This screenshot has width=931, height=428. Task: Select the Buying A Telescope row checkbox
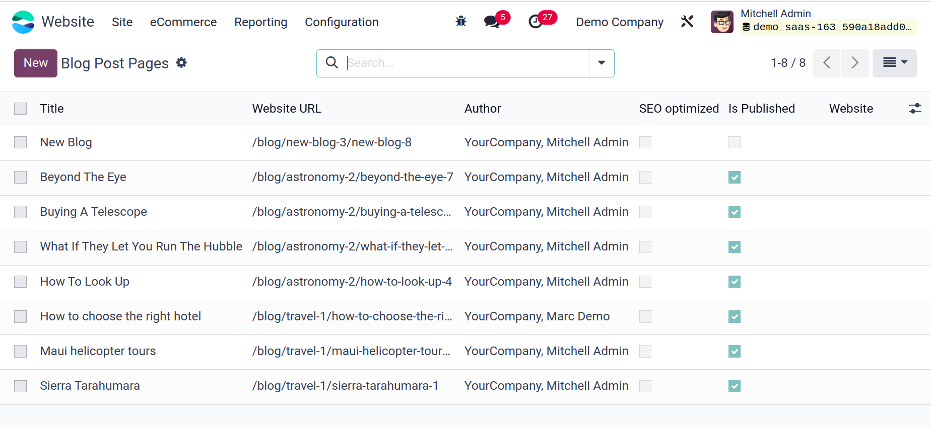[x=21, y=212]
